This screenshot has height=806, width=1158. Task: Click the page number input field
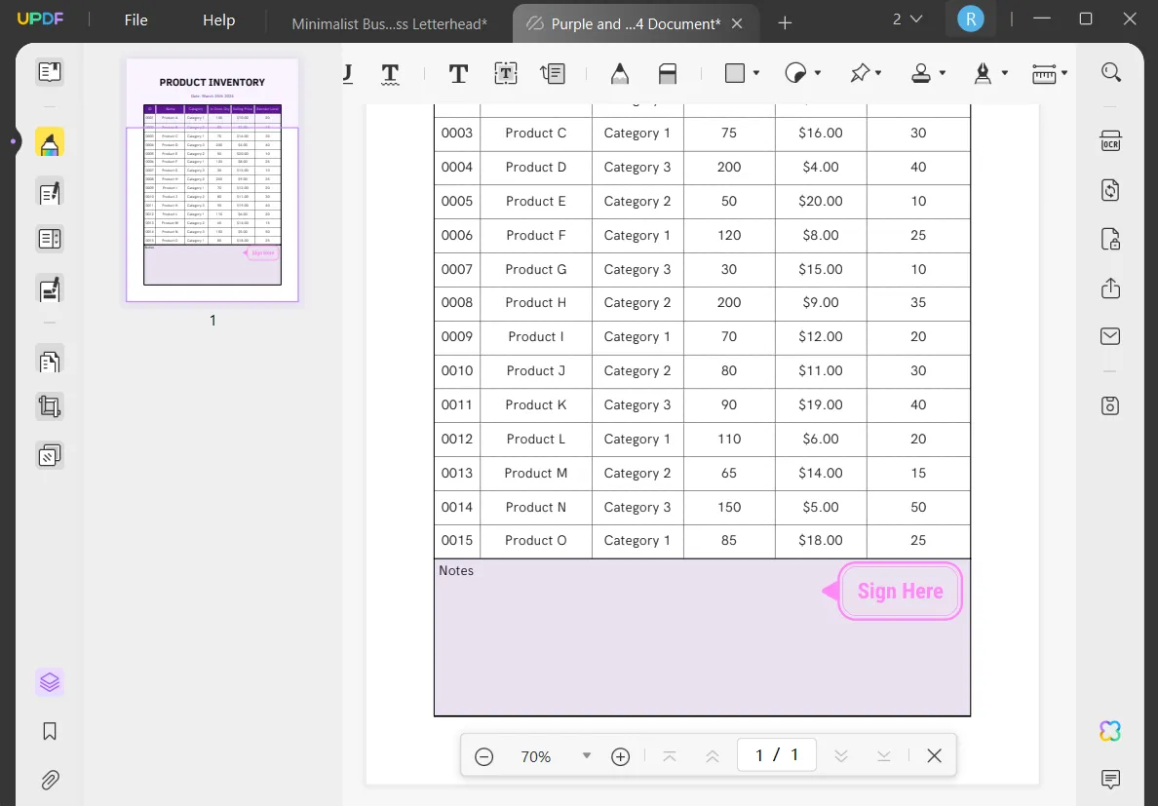click(x=776, y=755)
